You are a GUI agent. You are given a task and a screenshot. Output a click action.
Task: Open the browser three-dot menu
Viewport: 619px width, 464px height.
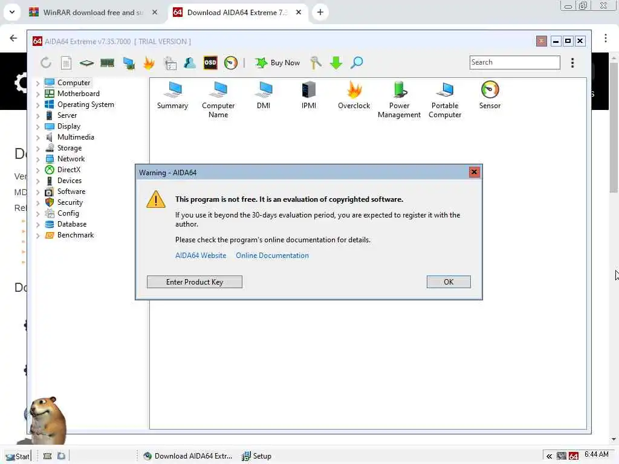pos(606,38)
